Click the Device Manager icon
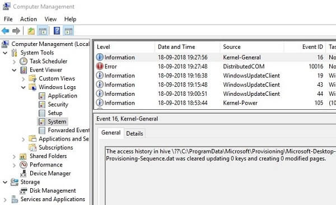This screenshot has width=336, height=205. click(24, 173)
